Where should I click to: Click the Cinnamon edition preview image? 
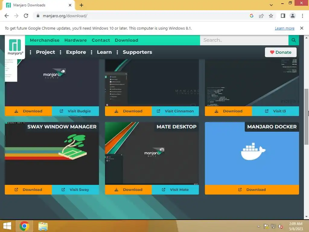152,83
